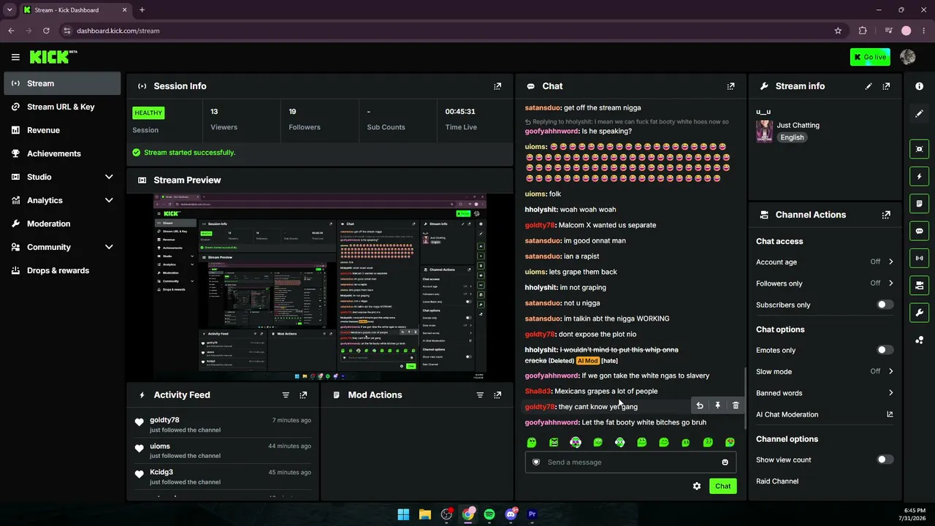Open Stream URL & Key page
This screenshot has height=526, width=935.
[62, 107]
